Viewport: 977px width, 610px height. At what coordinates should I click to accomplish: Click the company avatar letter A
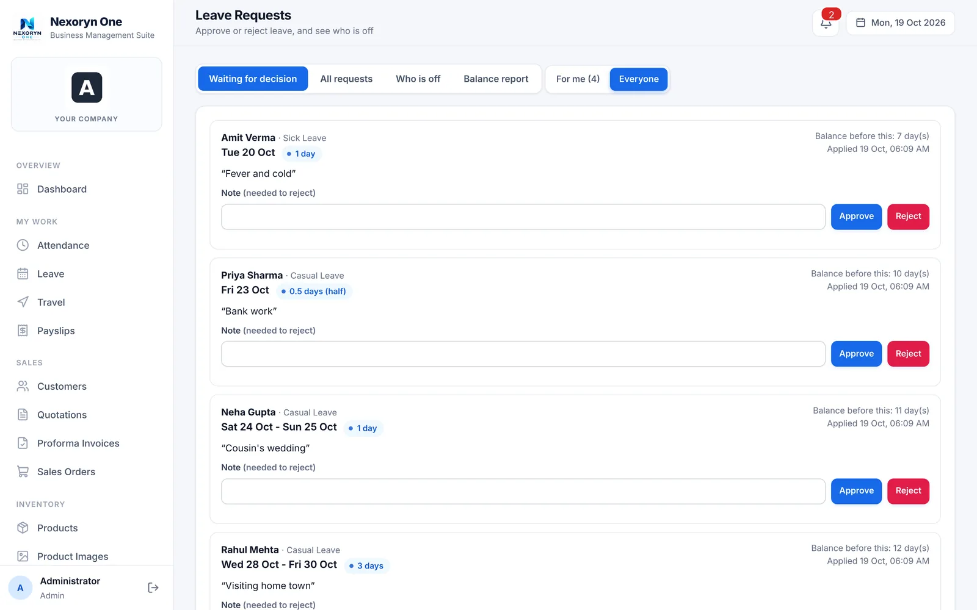[x=87, y=88]
